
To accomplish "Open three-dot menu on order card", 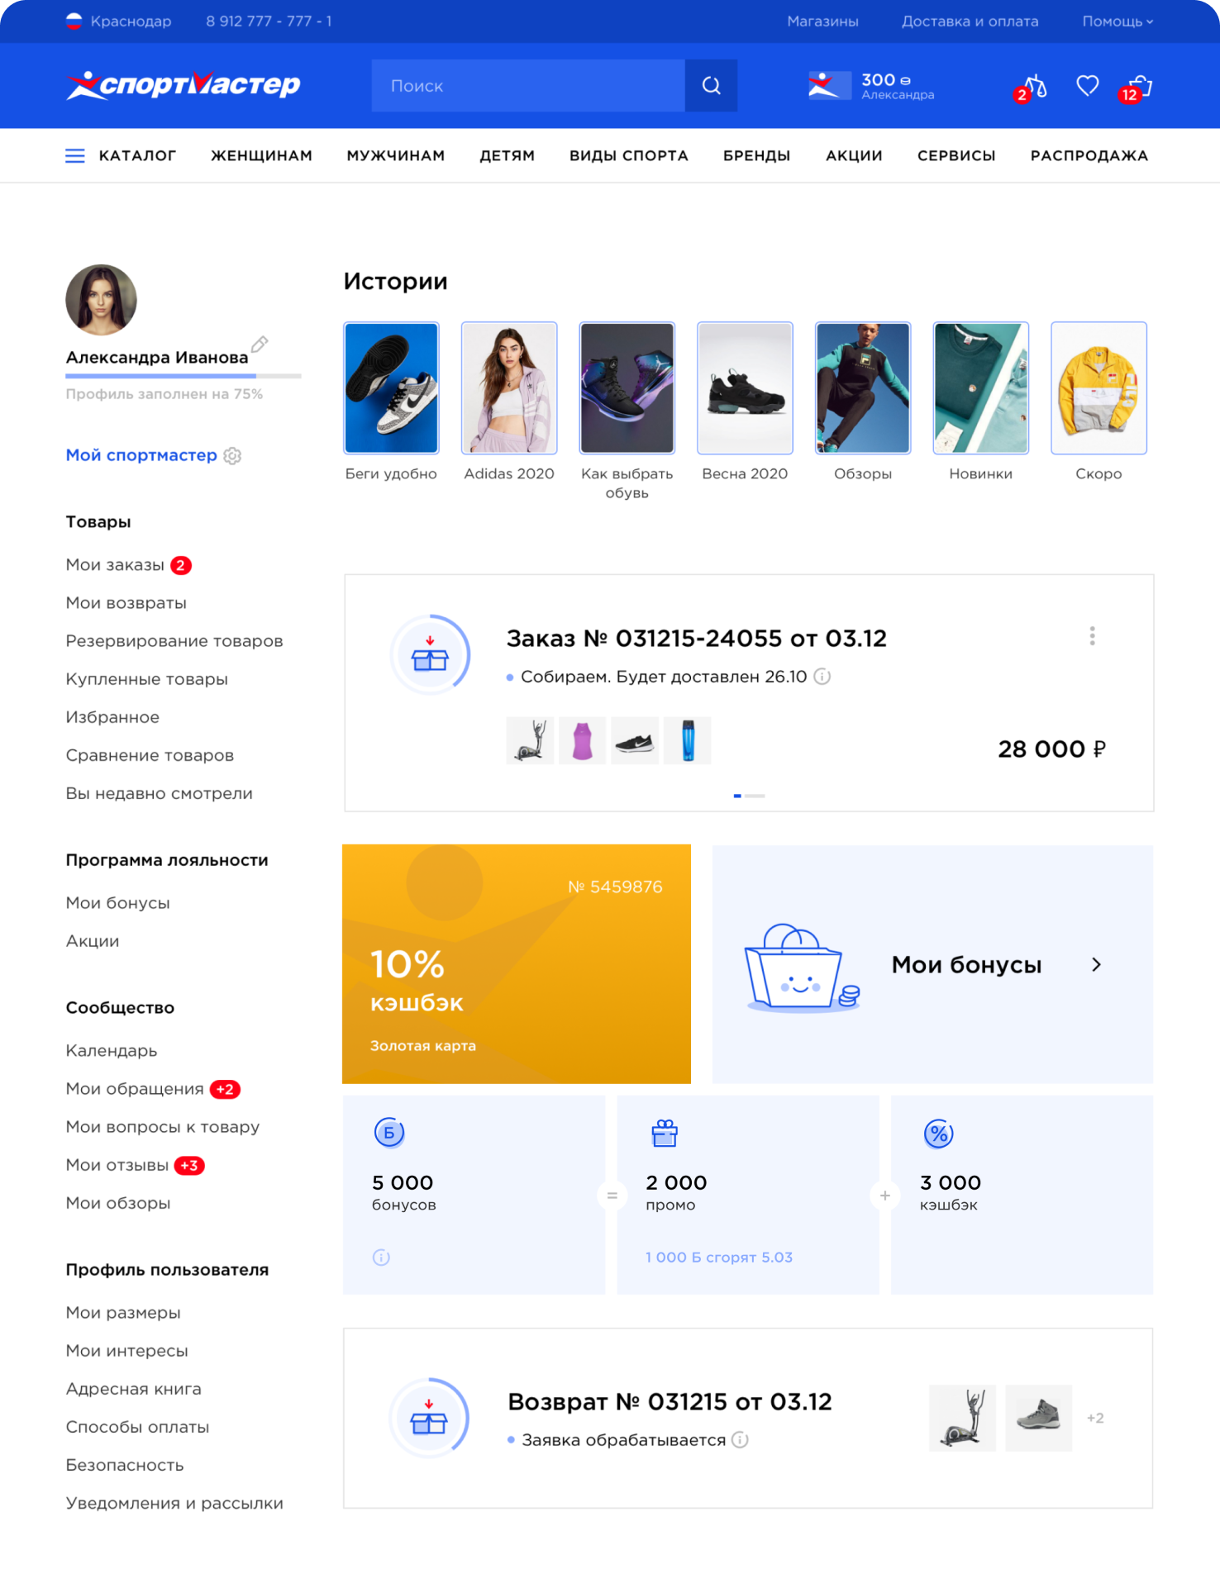I will tap(1092, 636).
